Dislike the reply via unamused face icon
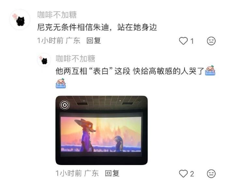This screenshot has height=182, width=225. coord(211,174)
